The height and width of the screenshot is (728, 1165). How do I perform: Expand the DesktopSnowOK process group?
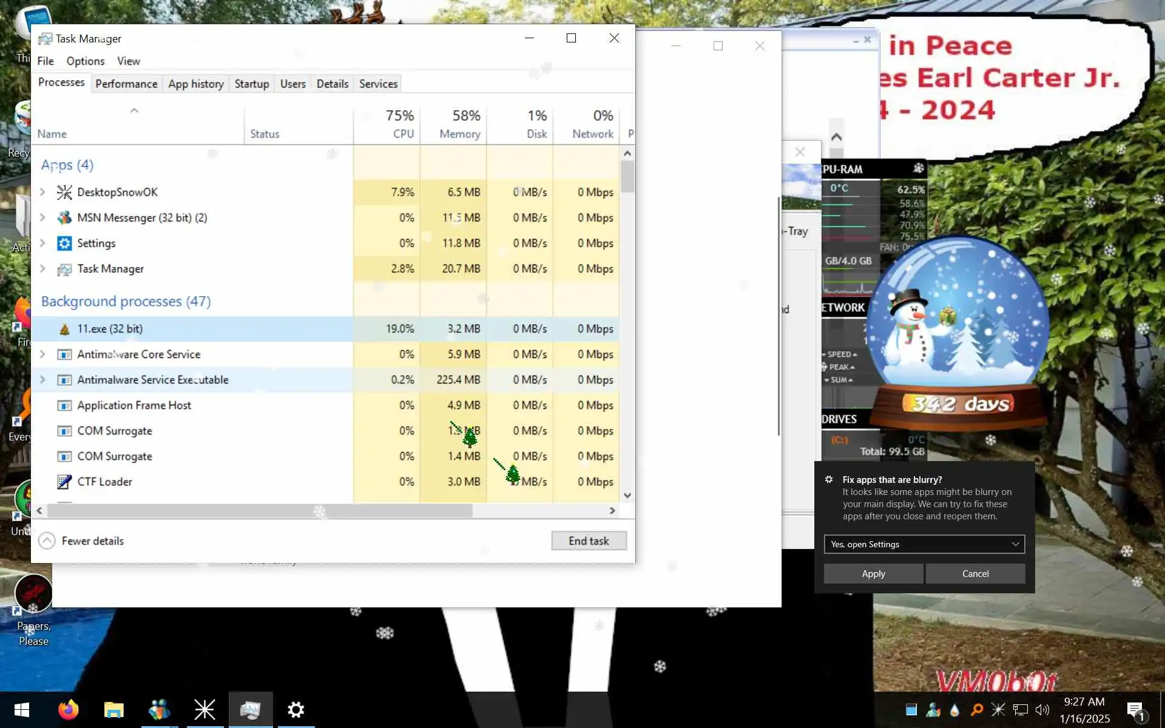coord(42,192)
